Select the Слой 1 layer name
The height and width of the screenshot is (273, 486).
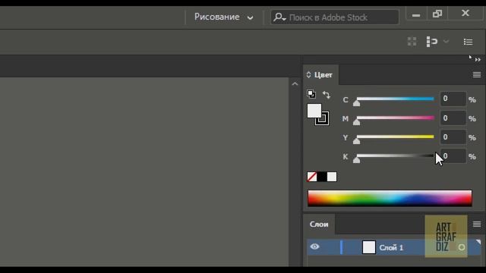click(391, 248)
